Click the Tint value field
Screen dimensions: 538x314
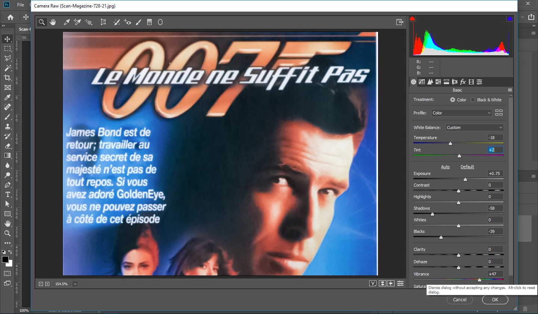[x=495, y=150]
